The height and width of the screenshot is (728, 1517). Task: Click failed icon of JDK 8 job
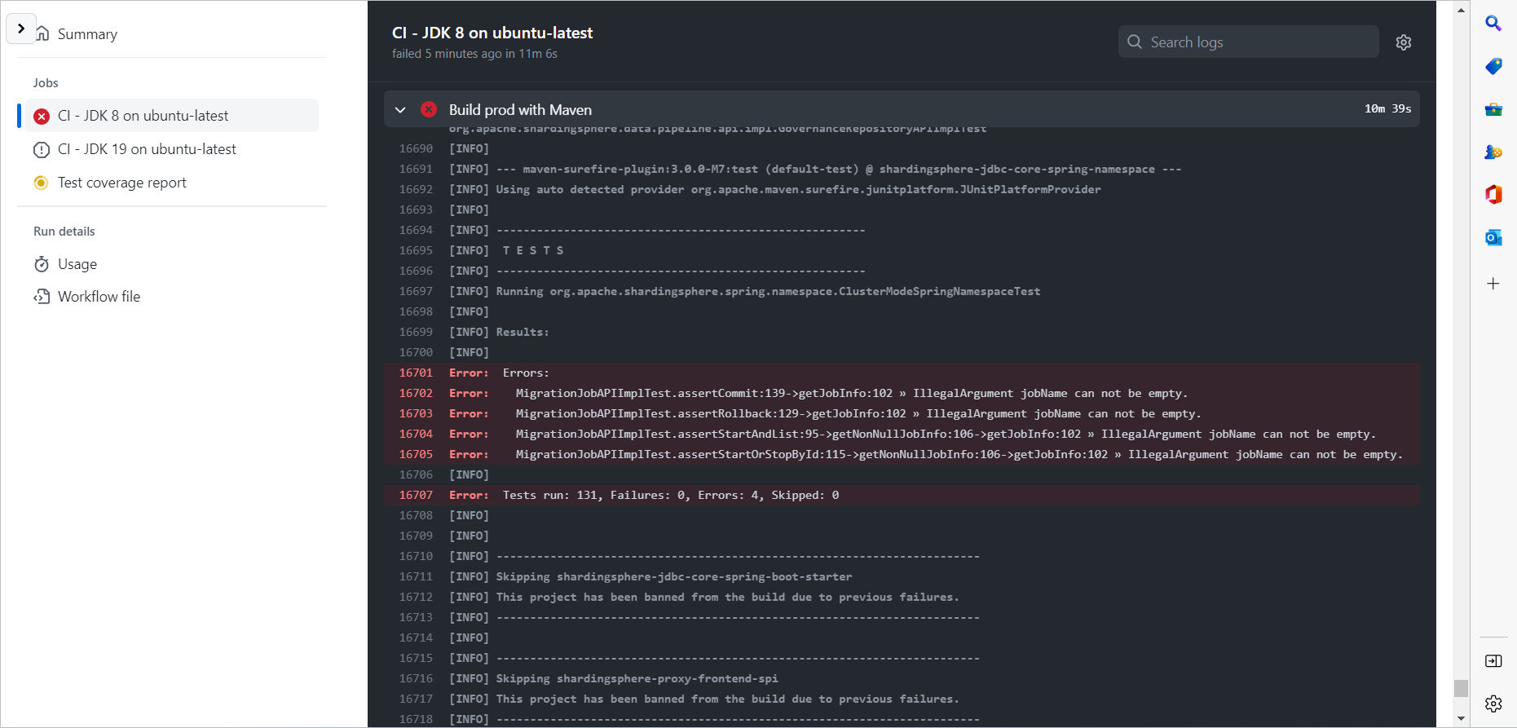(x=42, y=117)
